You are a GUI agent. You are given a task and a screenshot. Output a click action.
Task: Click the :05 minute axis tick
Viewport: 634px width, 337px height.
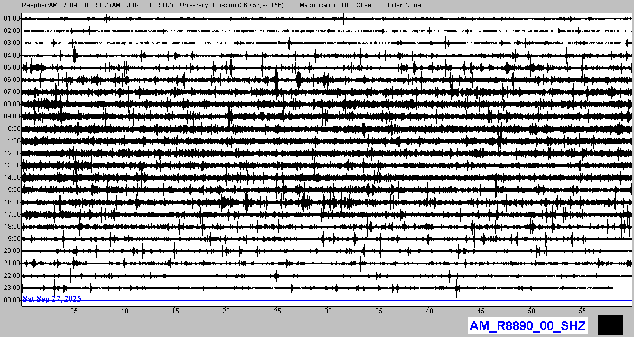coord(73,311)
